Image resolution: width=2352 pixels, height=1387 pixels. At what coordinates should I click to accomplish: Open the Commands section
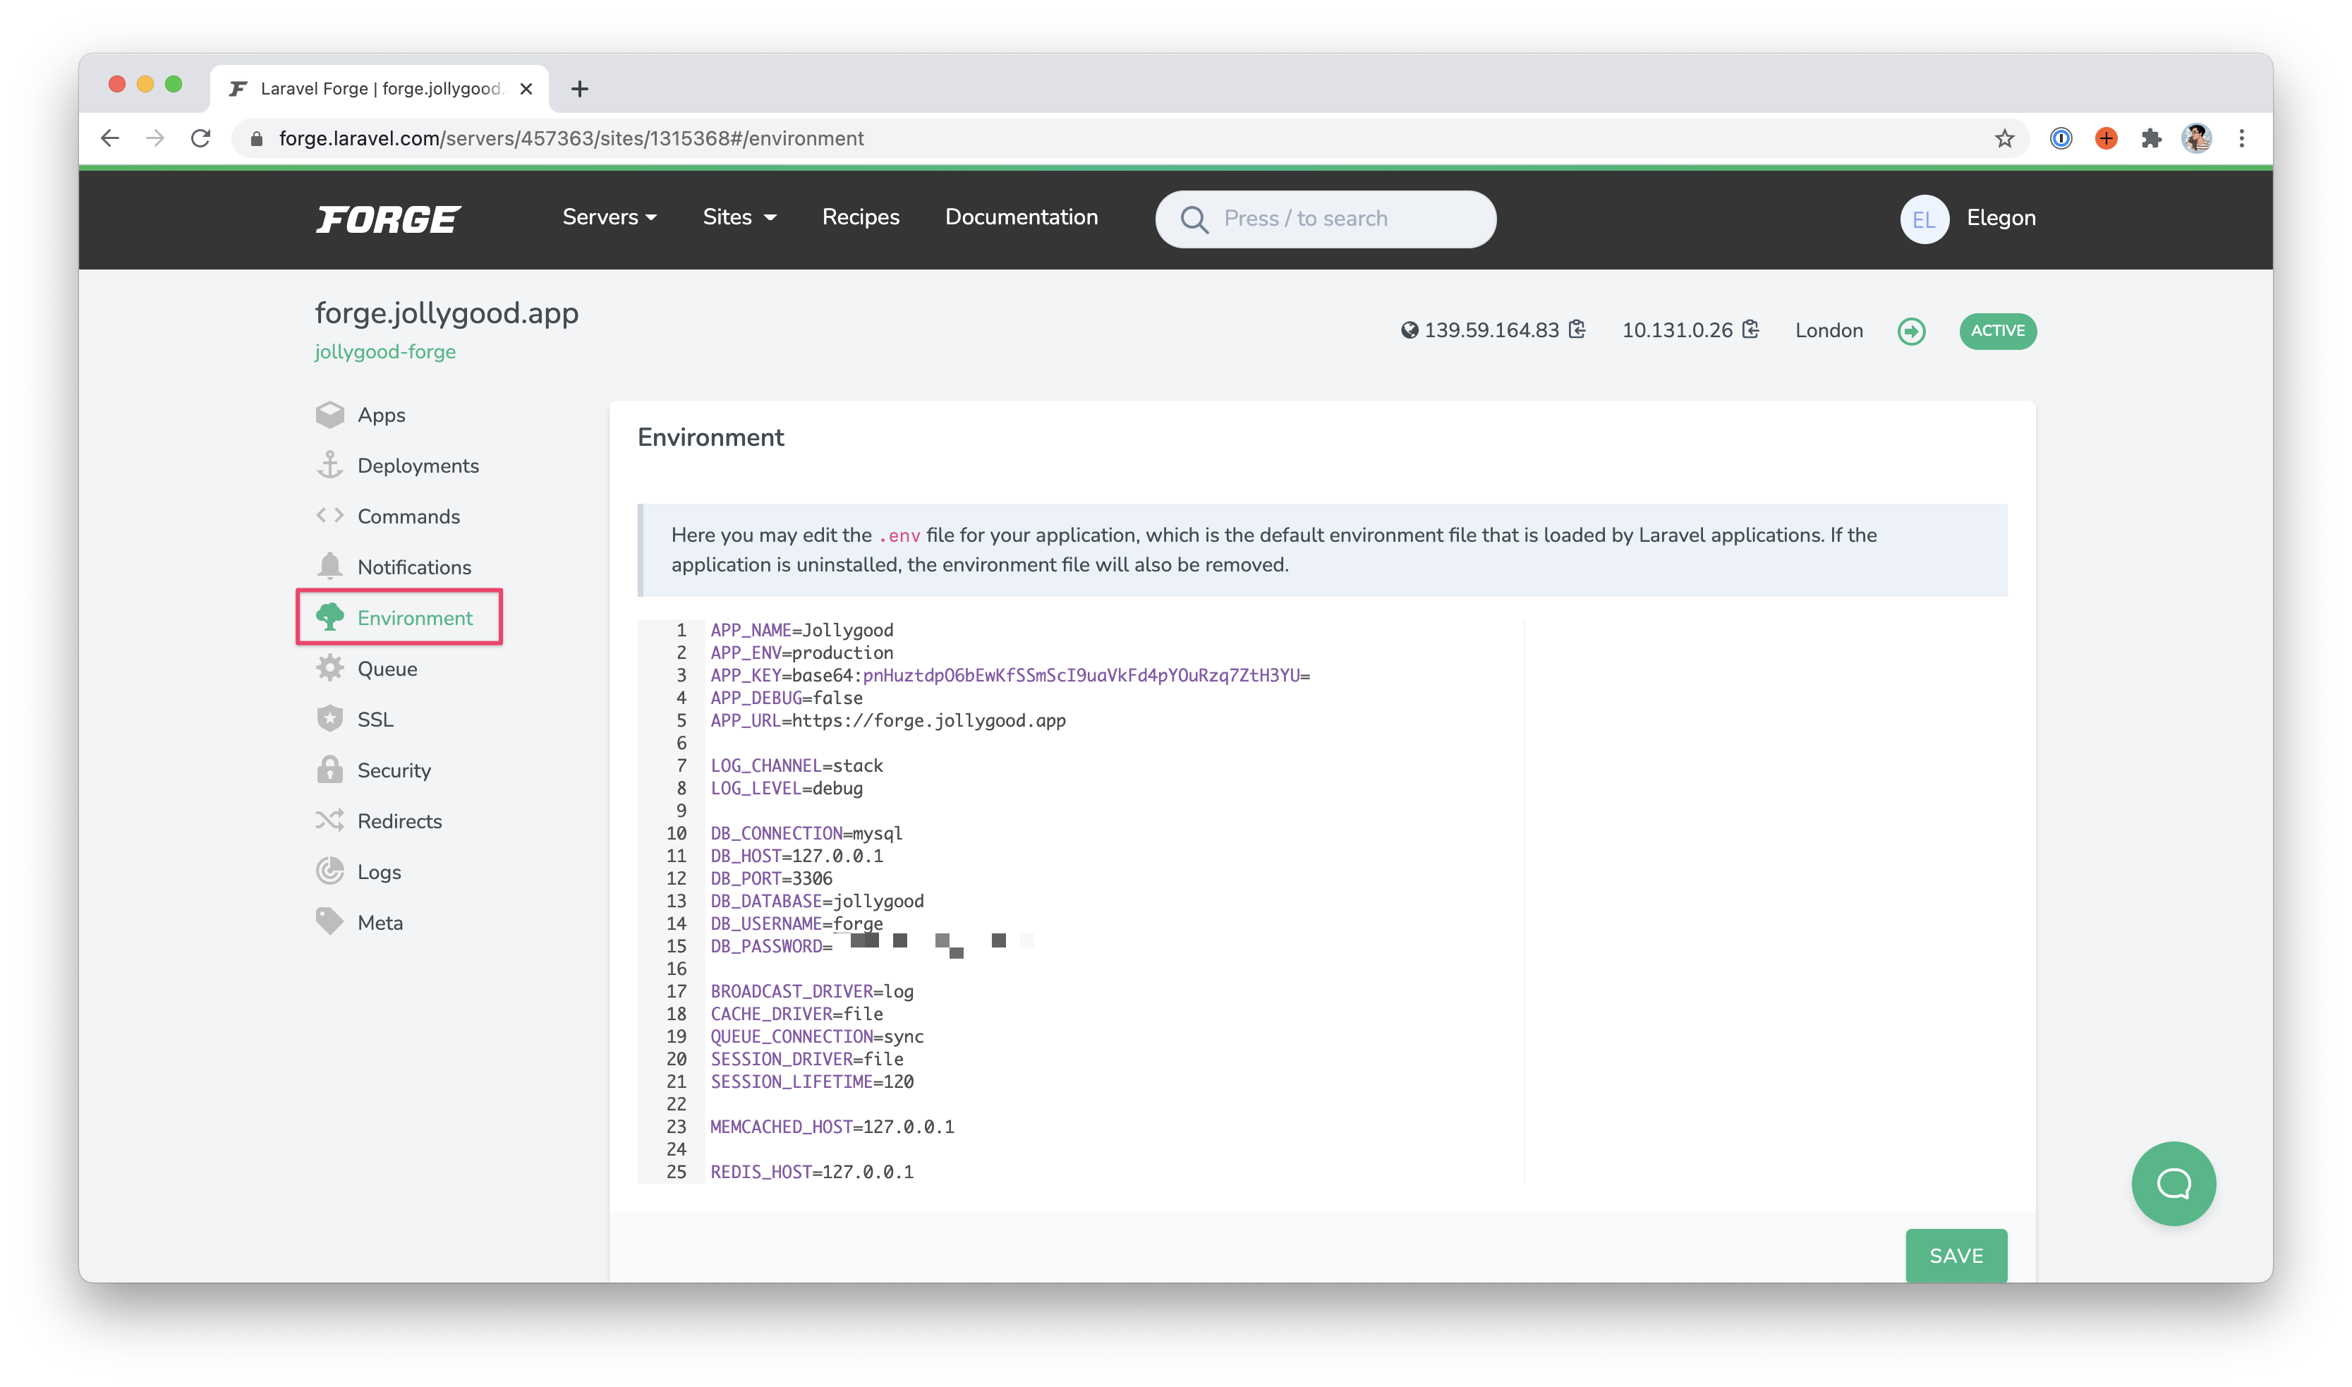point(408,515)
